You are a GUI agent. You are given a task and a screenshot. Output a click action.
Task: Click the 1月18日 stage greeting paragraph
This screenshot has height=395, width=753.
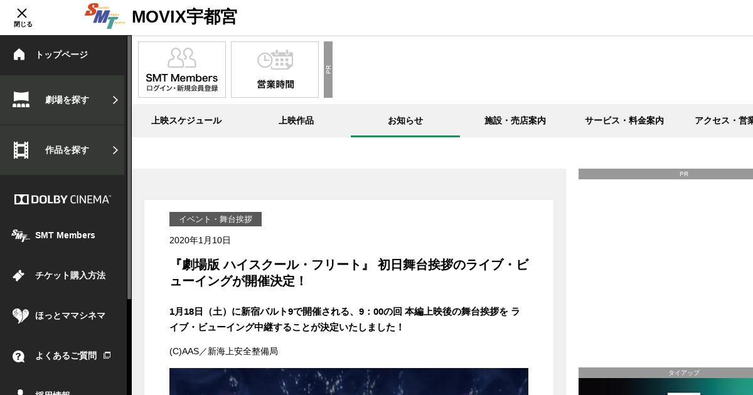(344, 319)
